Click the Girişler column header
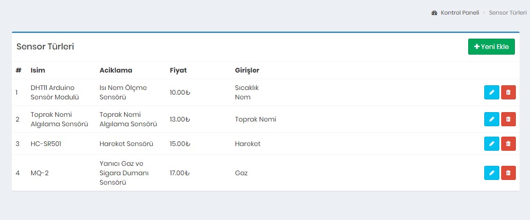 tap(247, 70)
